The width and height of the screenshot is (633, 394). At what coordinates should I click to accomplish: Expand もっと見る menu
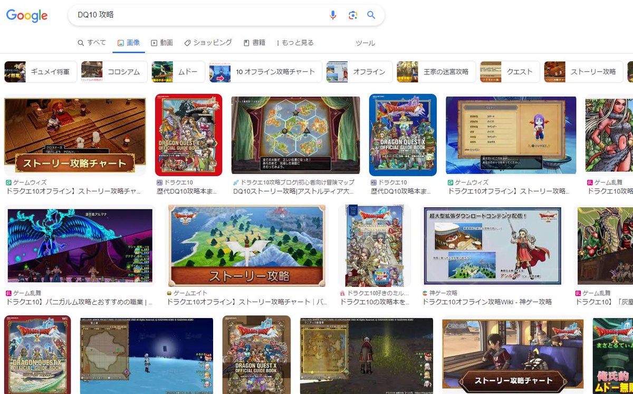[295, 43]
